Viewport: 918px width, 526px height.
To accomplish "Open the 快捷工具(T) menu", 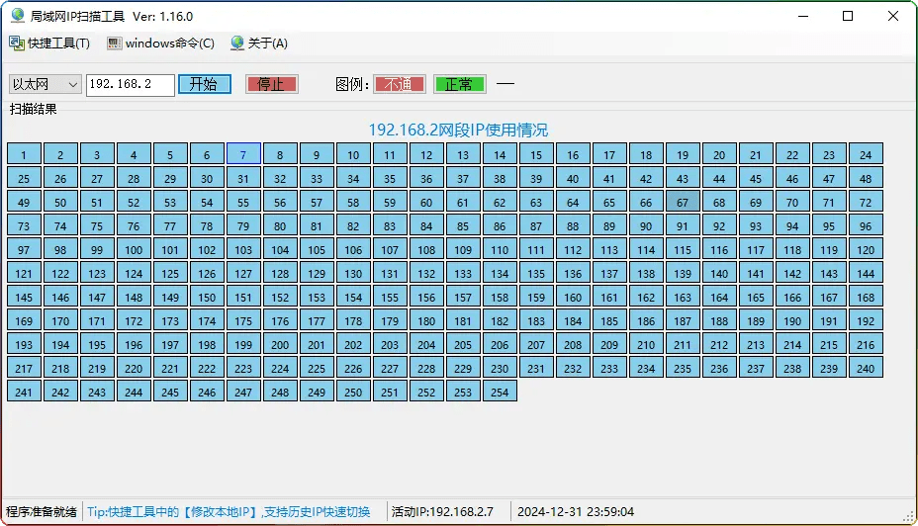I will click(58, 44).
